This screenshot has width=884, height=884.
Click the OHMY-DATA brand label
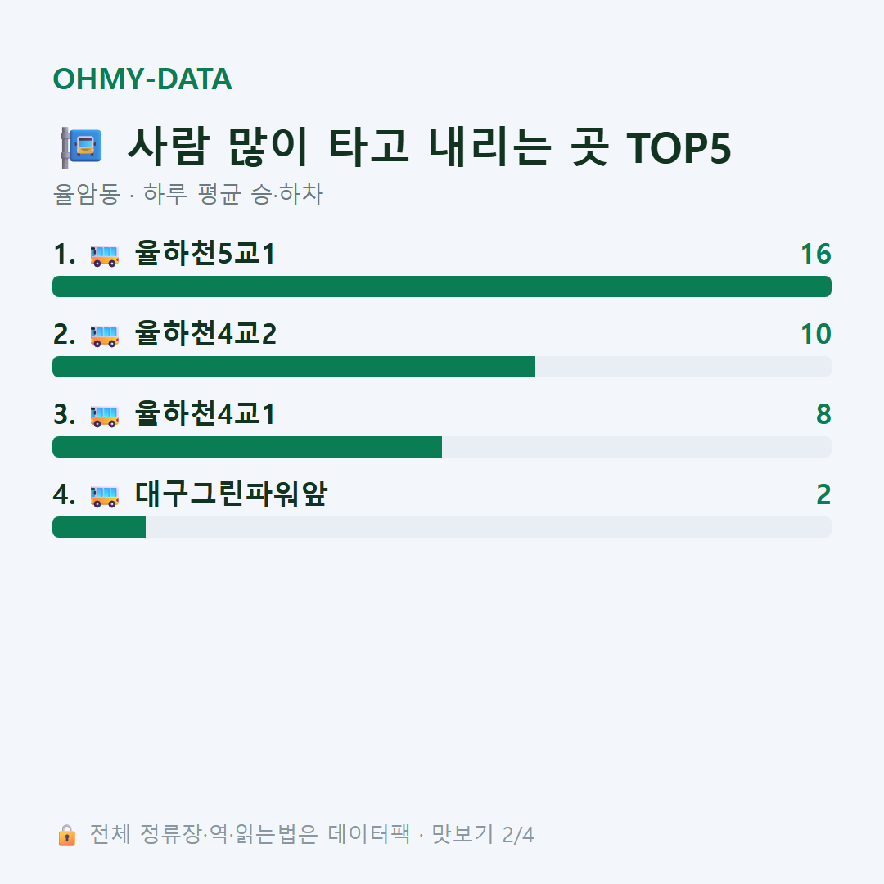coord(142,79)
